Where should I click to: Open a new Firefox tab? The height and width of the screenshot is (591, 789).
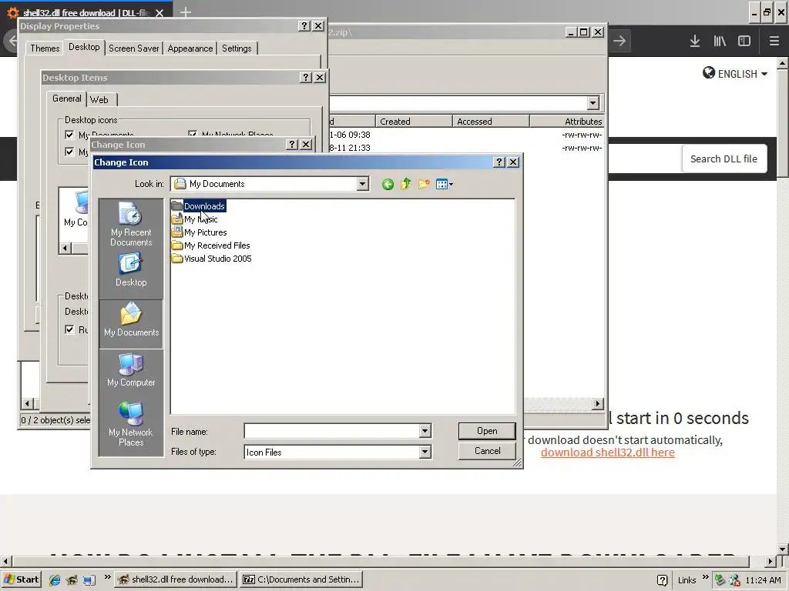(x=186, y=12)
